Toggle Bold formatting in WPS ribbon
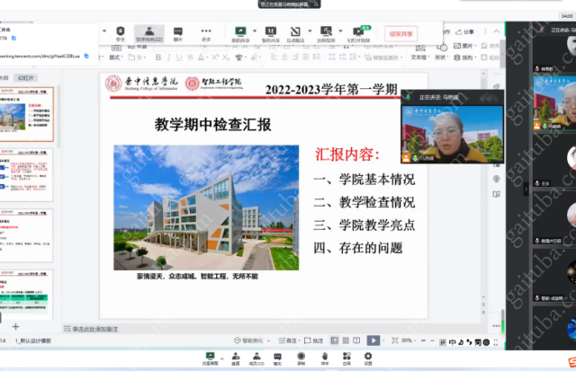The image size is (576, 371). (158, 57)
